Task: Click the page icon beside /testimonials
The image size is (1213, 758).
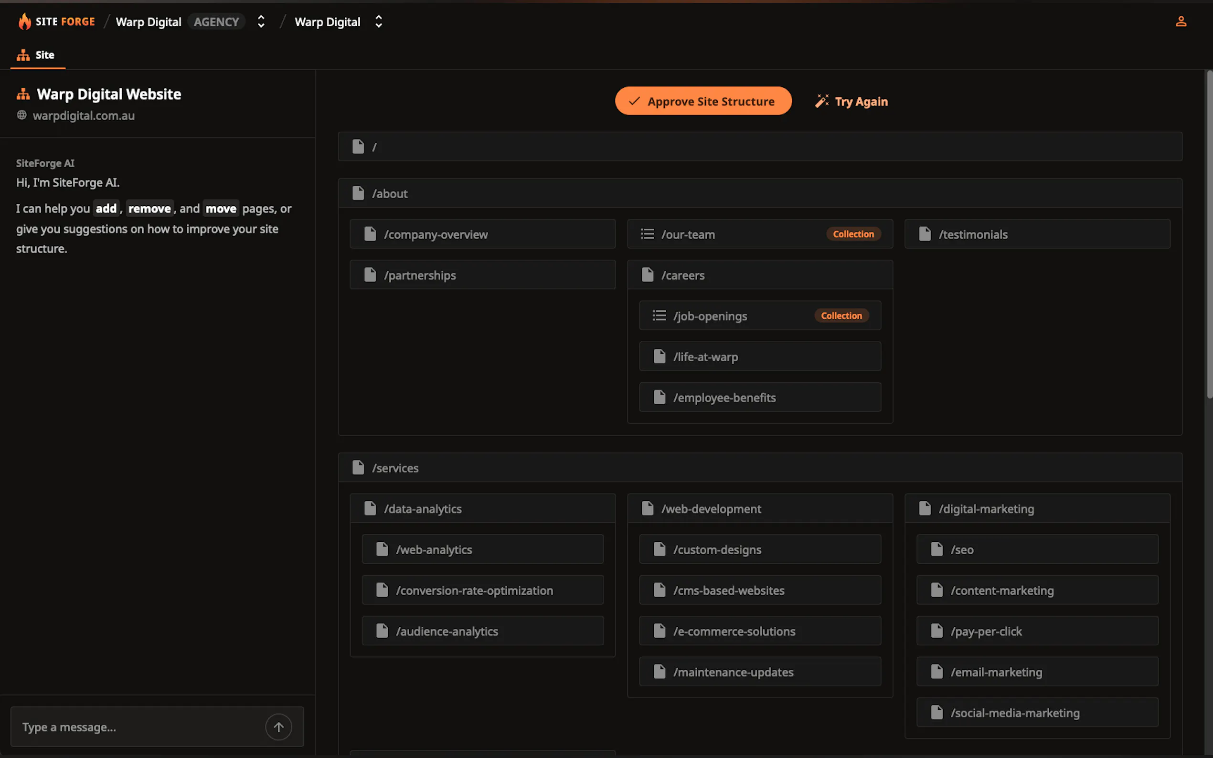Action: [925, 234]
